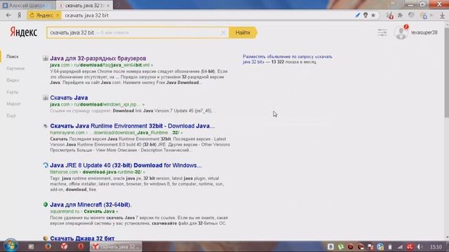This screenshot has height=252, width=449.
Task: Open the browser downloads arrow icon
Action: (x=443, y=15)
